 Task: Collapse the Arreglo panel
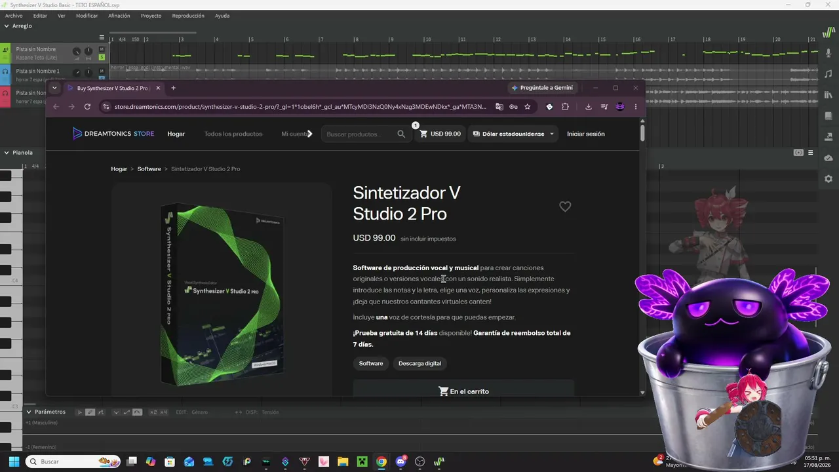point(7,26)
